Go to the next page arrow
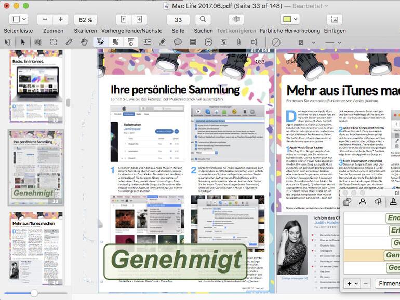The image size is (400, 300). [139, 19]
